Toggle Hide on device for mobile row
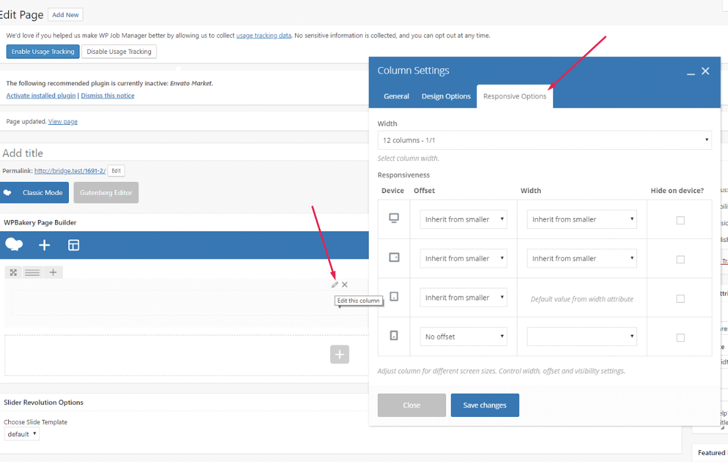 point(680,337)
